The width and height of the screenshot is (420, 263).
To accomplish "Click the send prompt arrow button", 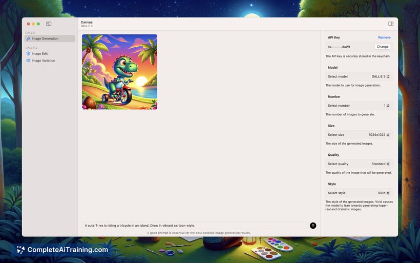I will pos(313,226).
